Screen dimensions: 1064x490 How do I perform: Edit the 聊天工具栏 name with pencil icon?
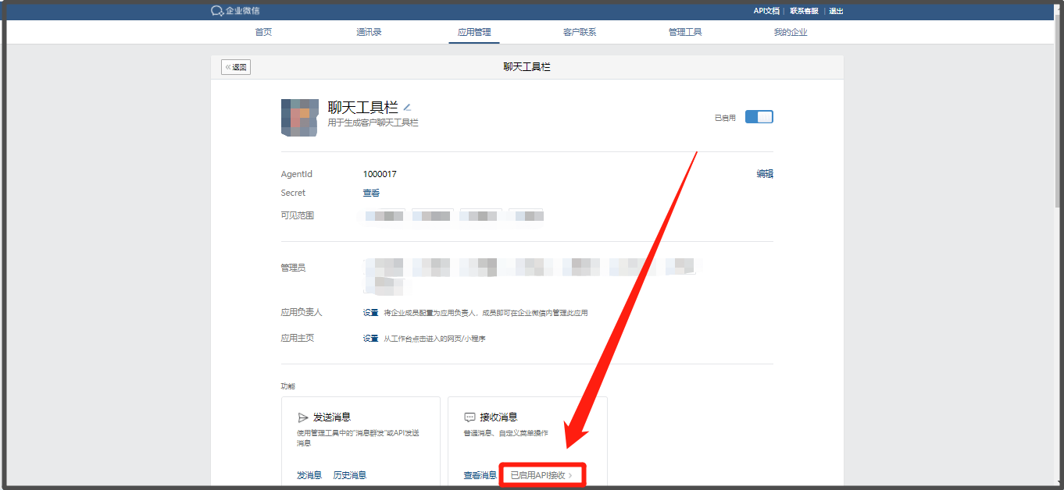coord(407,108)
